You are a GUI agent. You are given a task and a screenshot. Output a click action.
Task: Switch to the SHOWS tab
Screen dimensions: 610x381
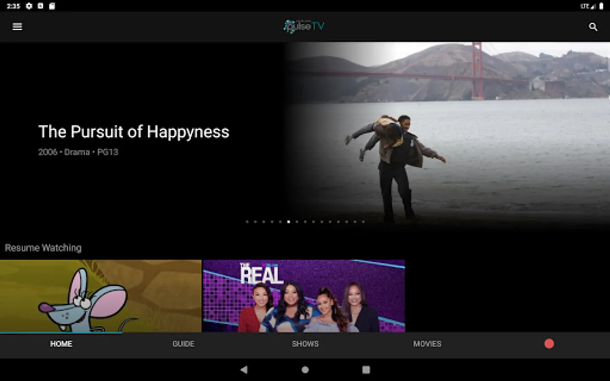click(x=305, y=344)
